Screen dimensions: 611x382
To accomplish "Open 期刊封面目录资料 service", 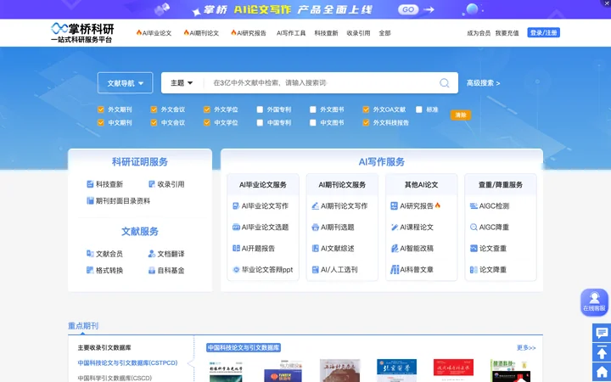I will click(118, 200).
